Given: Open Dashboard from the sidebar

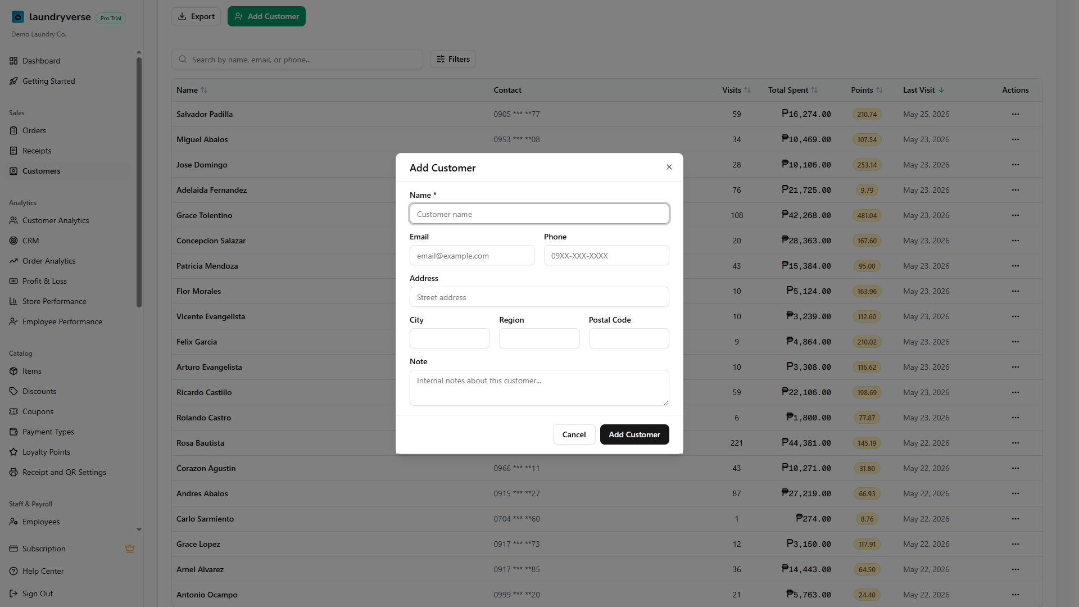Looking at the screenshot, I should 41,61.
